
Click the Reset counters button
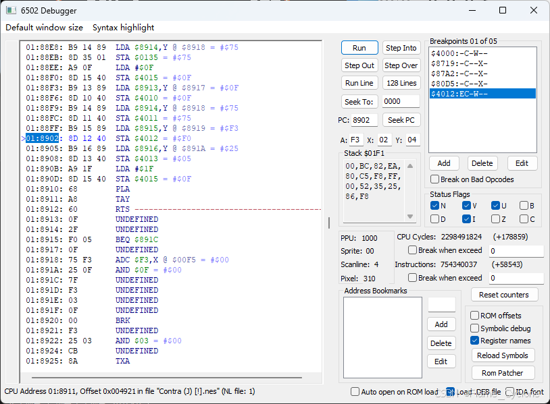(504, 295)
